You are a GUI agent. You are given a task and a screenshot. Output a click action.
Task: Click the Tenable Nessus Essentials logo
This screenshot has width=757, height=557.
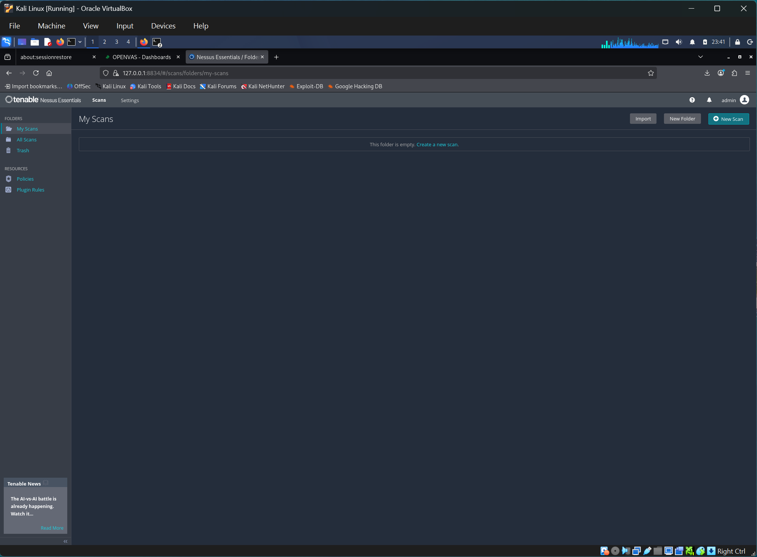coord(43,100)
